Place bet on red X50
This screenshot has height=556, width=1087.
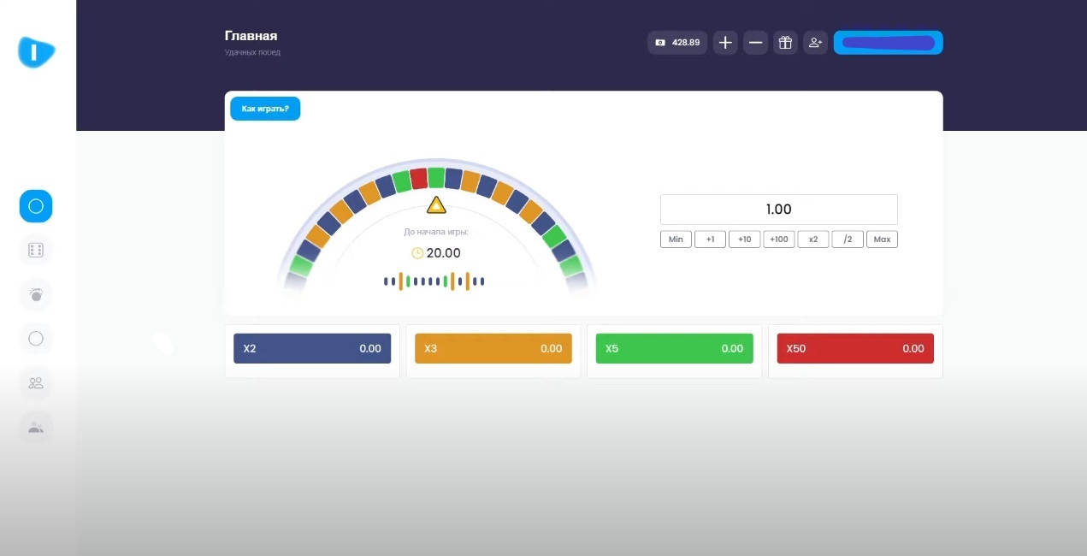pos(855,349)
